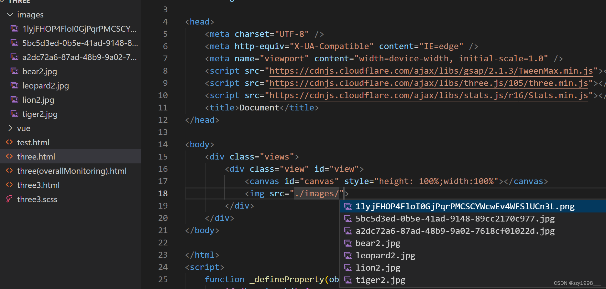Click the HTML icon beside three(overallMonitoring).html

pos(9,171)
